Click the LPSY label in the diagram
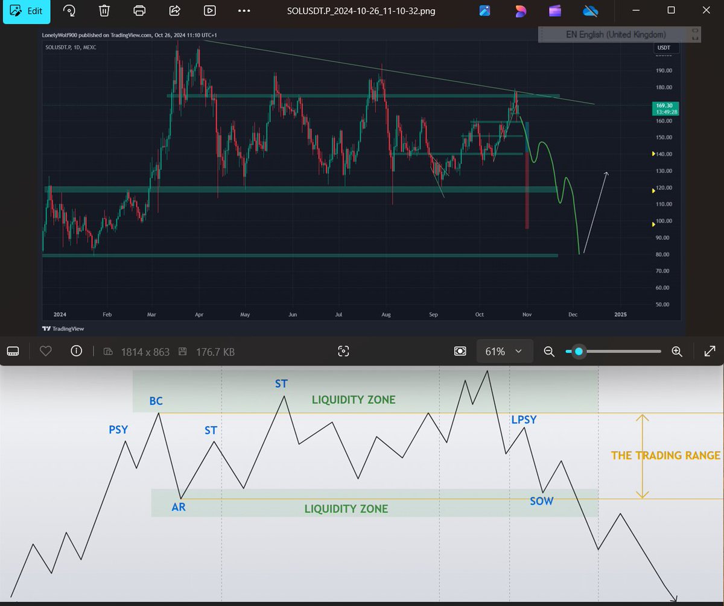 pos(524,420)
